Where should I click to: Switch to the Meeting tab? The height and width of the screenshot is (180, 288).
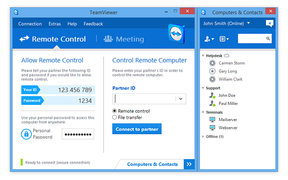[x=124, y=39]
